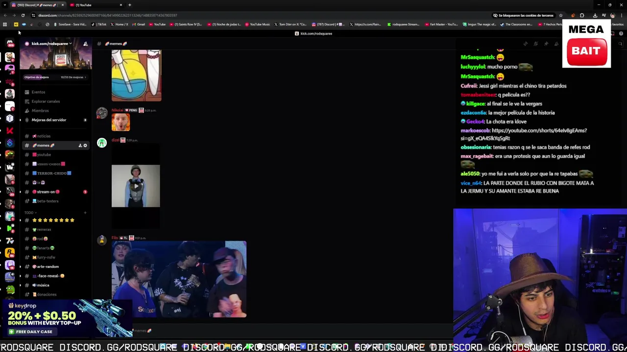Open memes channel settings gear icon

pos(85,145)
